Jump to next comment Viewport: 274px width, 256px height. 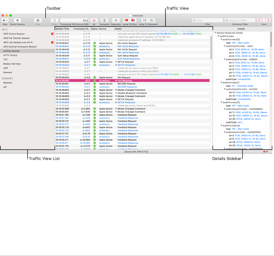tap(151, 20)
